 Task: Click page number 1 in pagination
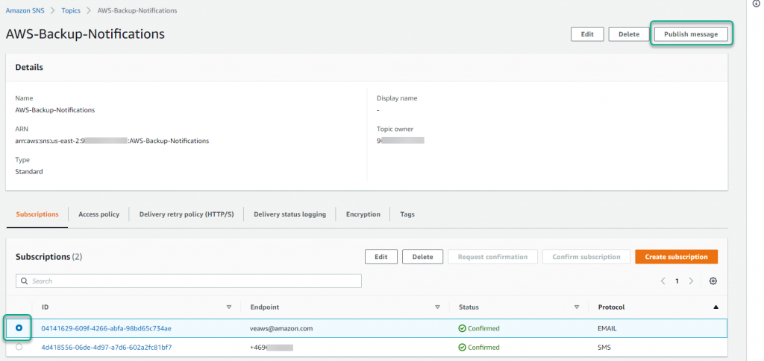pyautogui.click(x=677, y=281)
